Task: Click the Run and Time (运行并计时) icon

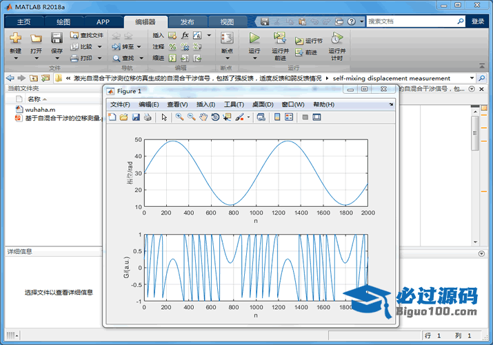Action: (336, 39)
